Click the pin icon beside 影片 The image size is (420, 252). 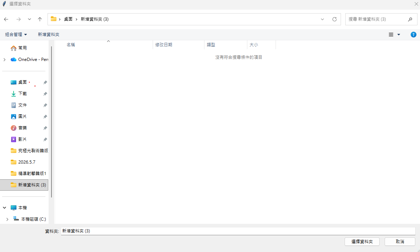[45, 139]
